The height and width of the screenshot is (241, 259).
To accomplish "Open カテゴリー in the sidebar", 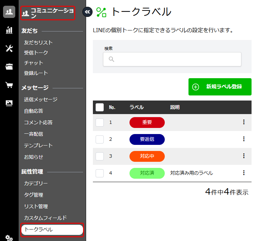I will point(36,183).
